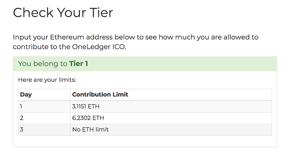Click the Here are your limits label
This screenshot has height=160, width=300.
tap(47, 80)
